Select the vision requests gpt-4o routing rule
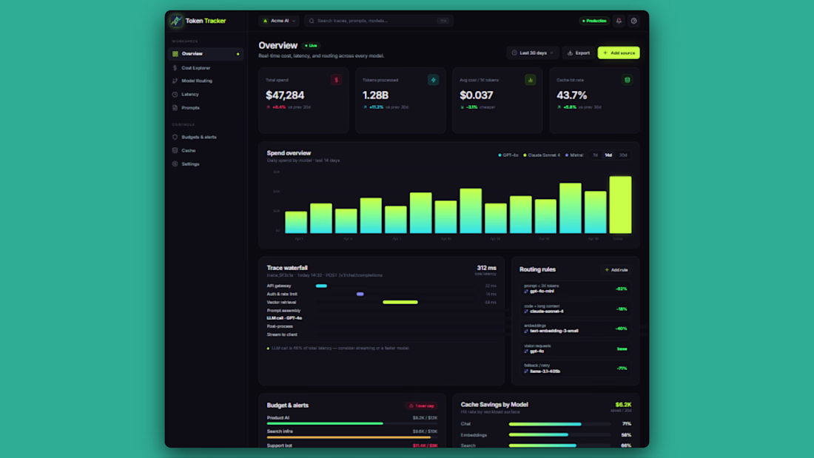Image resolution: width=814 pixels, height=458 pixels. pyautogui.click(x=575, y=348)
